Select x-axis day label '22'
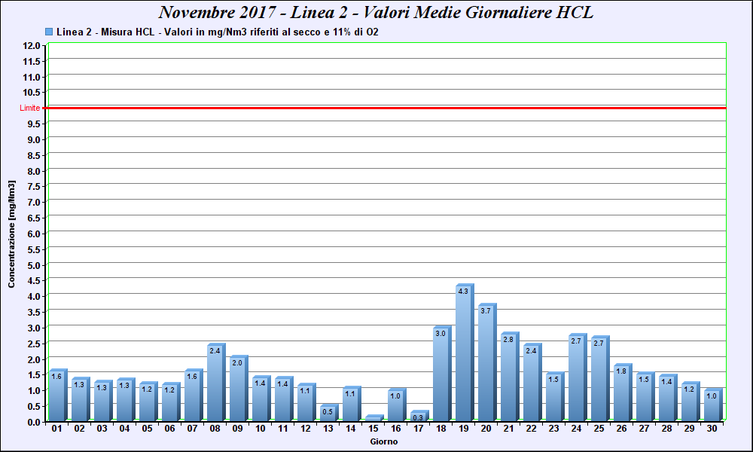Screen dimensions: 753x452 coord(531,429)
